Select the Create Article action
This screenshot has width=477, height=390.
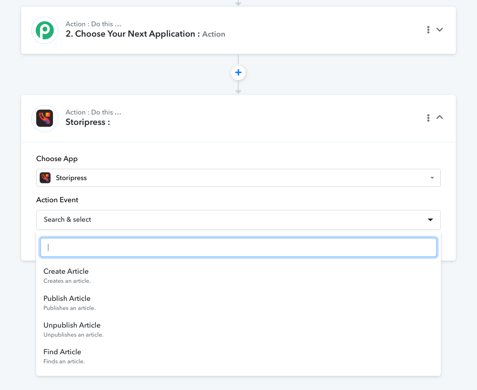(x=238, y=276)
